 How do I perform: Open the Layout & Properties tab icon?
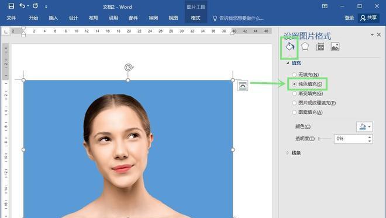[x=320, y=47]
